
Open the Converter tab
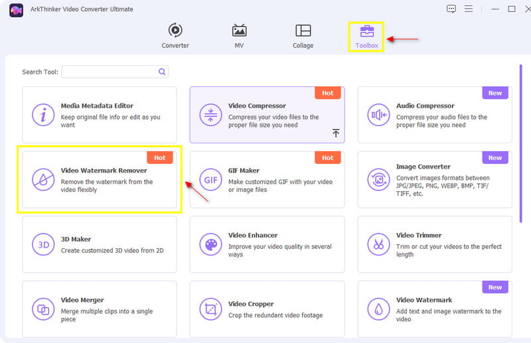tap(175, 36)
